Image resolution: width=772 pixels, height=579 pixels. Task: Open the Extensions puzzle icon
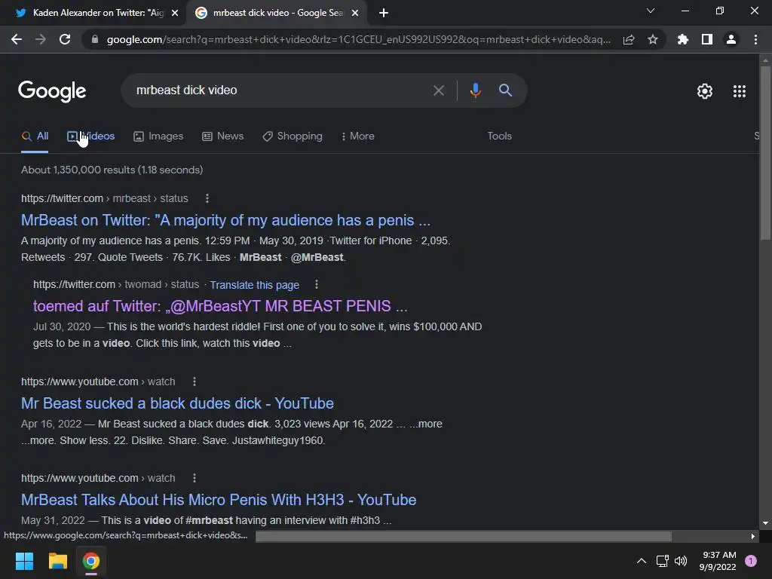tap(682, 39)
